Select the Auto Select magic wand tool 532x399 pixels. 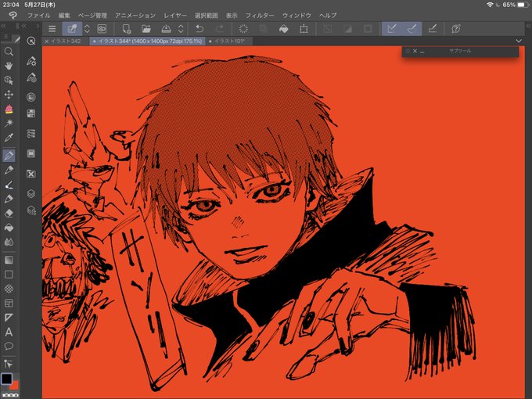pos(9,123)
